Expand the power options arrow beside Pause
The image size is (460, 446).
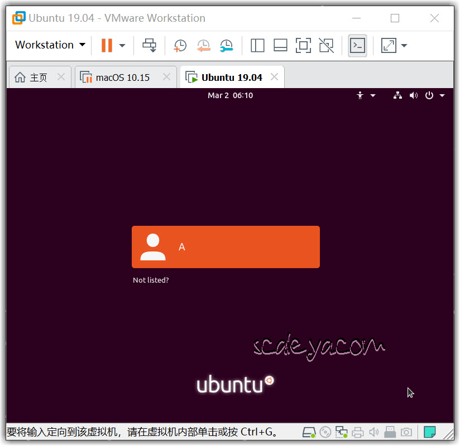click(x=122, y=45)
